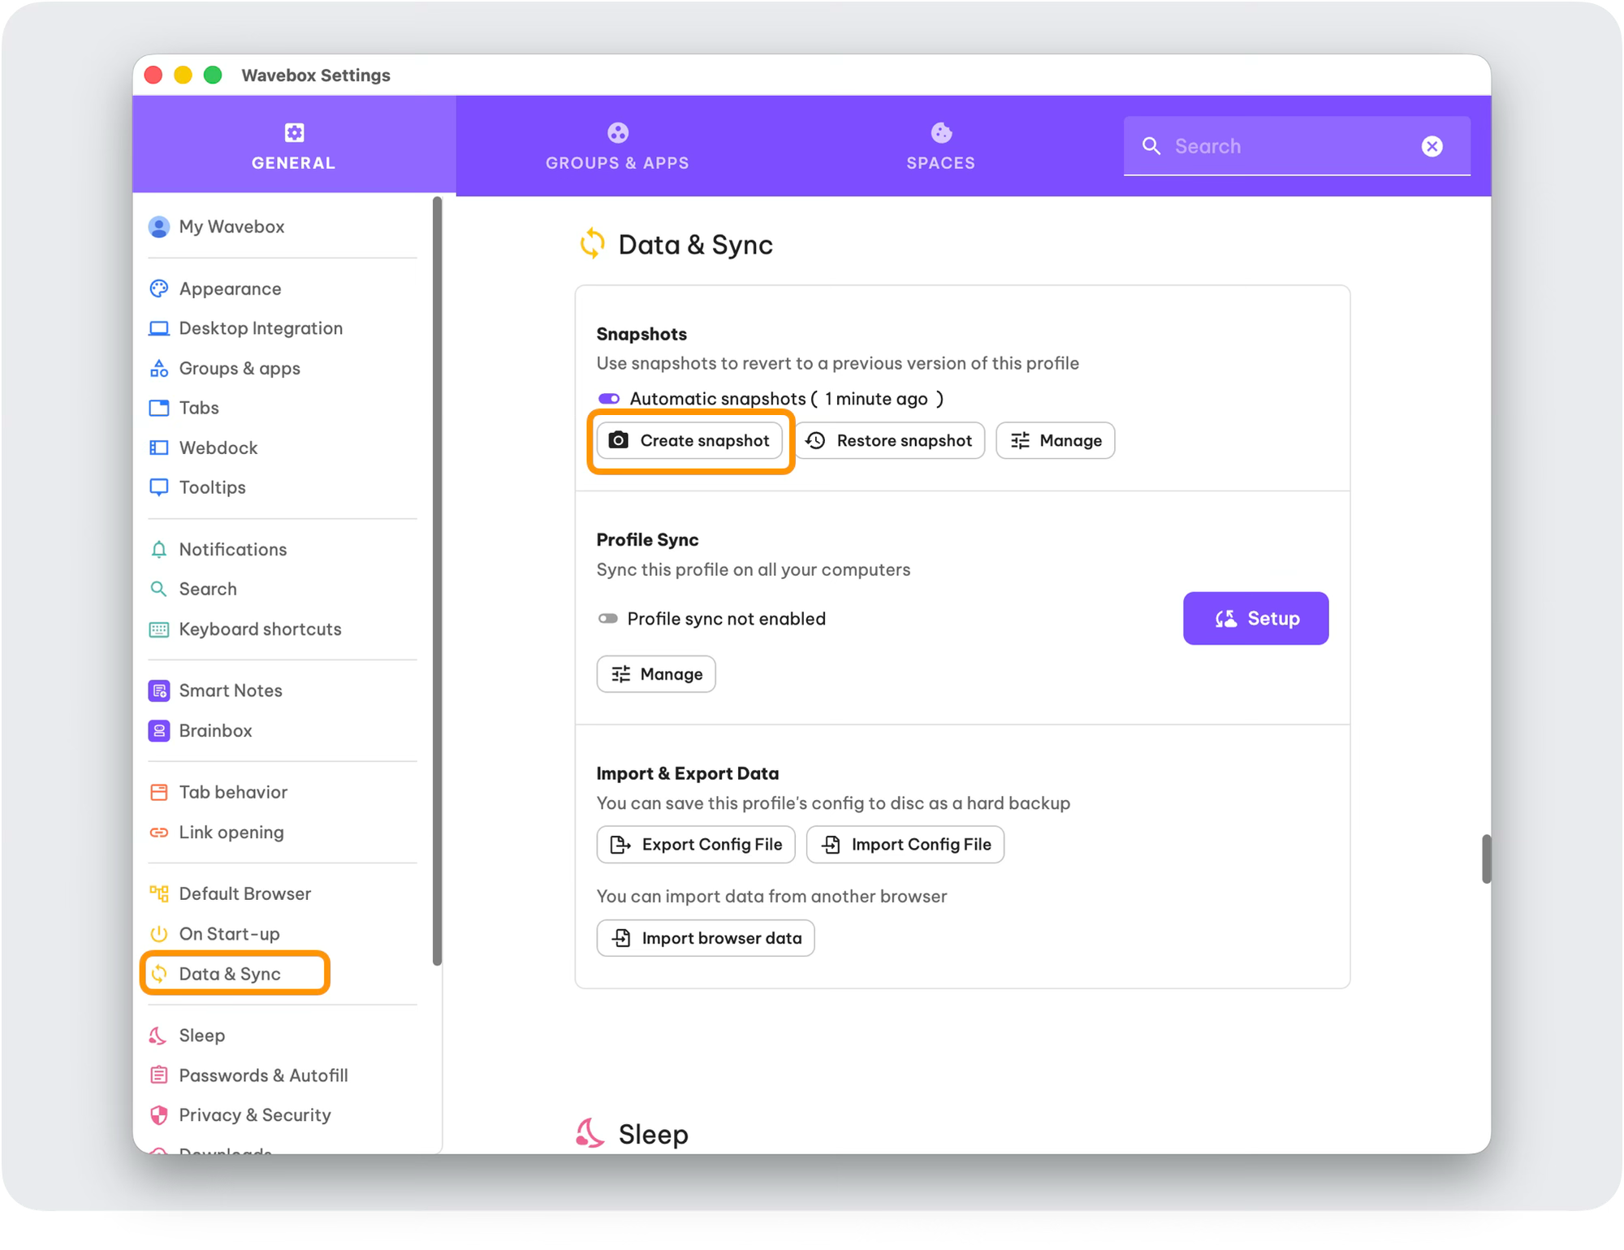Viewport: 1624px width, 1250px height.
Task: Enable the Profile sync toggle
Action: coord(607,619)
